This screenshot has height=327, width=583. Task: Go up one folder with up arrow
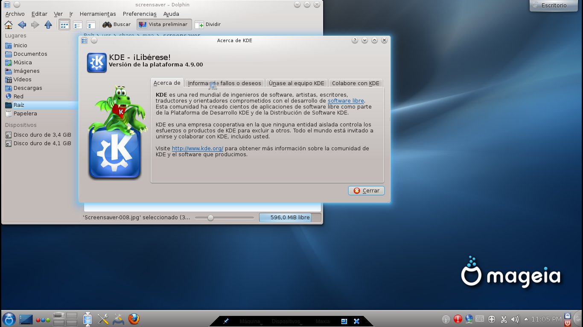tap(48, 25)
